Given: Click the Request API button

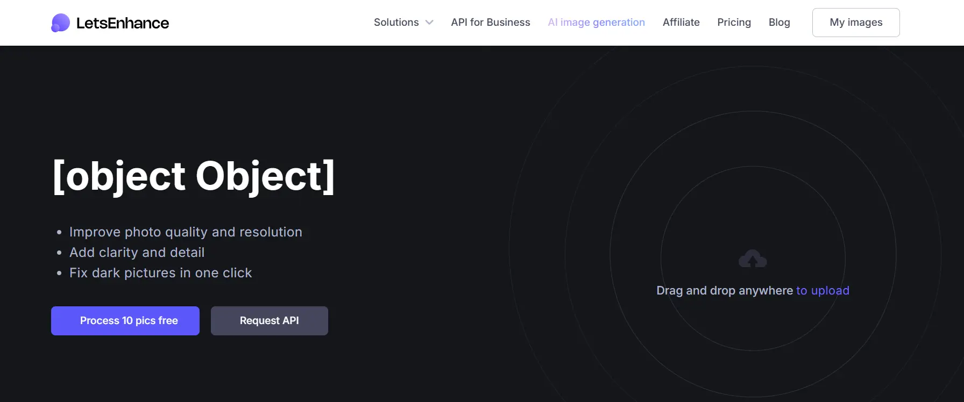Looking at the screenshot, I should click(270, 321).
